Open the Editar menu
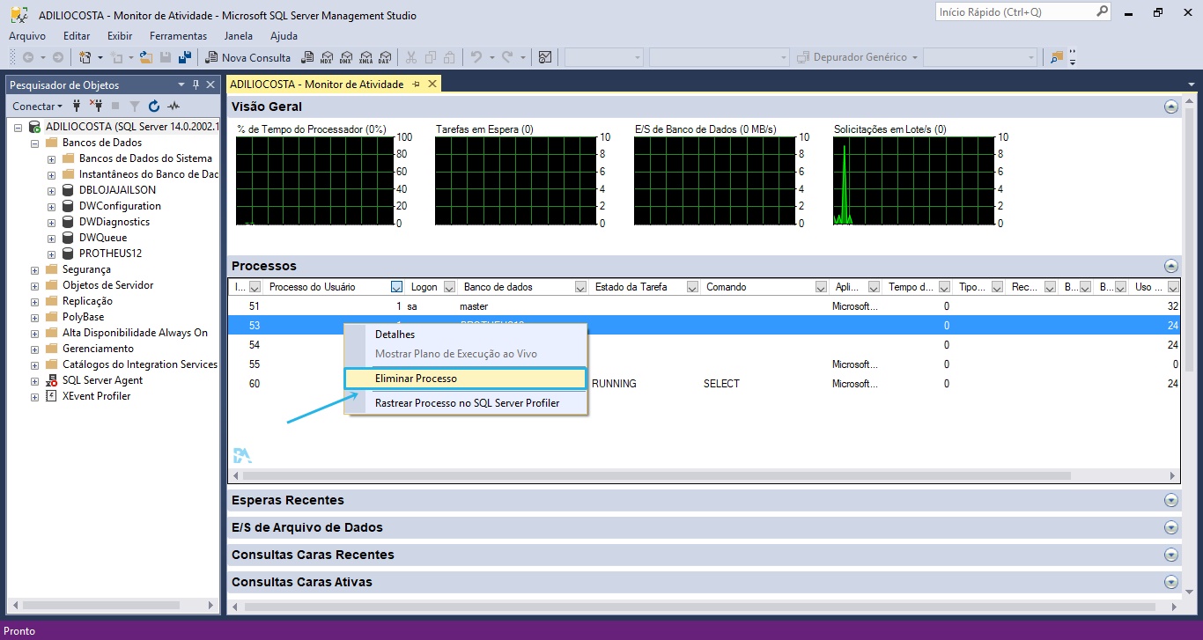Image resolution: width=1203 pixels, height=640 pixels. (x=77, y=36)
